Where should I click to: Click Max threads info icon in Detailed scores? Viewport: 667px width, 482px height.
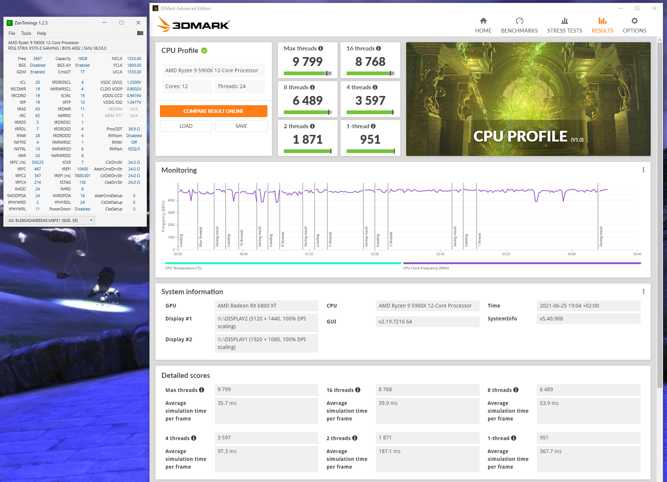(x=201, y=390)
